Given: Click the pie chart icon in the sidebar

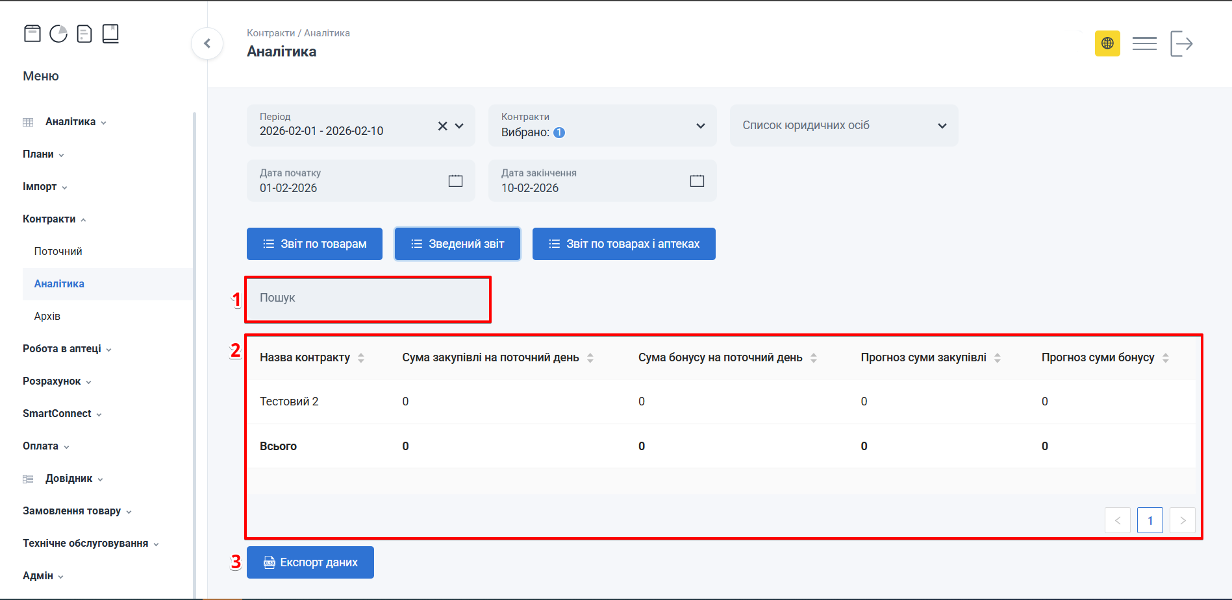Looking at the screenshot, I should [58, 33].
